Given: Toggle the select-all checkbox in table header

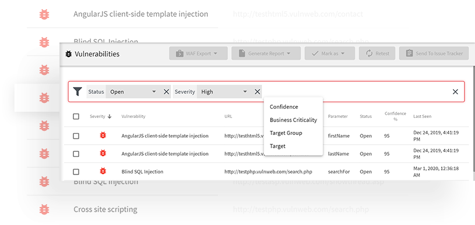Looking at the screenshot, I should coord(76,116).
